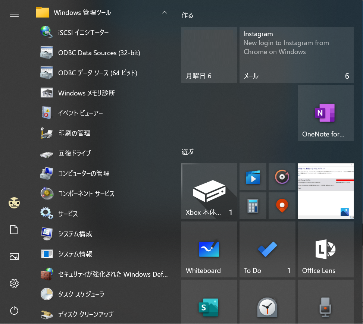Open the OneNote tile
This screenshot has width=363, height=324.
pyautogui.click(x=325, y=113)
